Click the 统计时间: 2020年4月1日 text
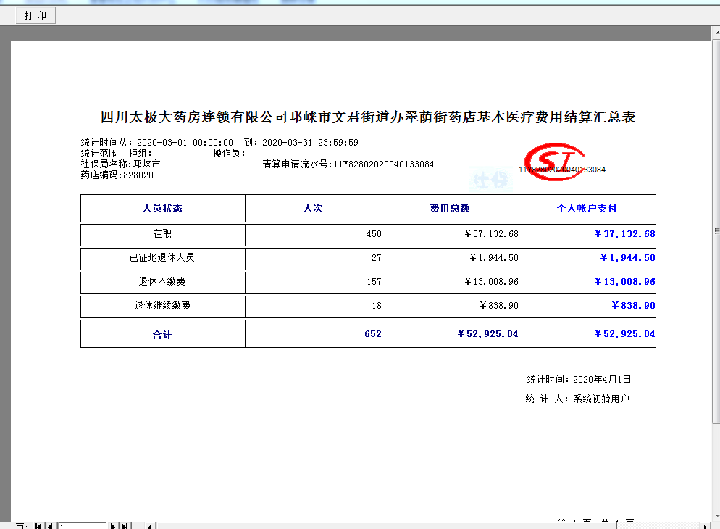Viewport: 720px width, 529px height. [579, 379]
